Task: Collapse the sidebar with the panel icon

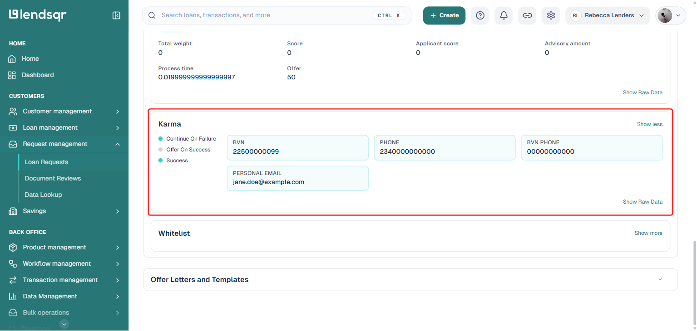Action: click(116, 15)
